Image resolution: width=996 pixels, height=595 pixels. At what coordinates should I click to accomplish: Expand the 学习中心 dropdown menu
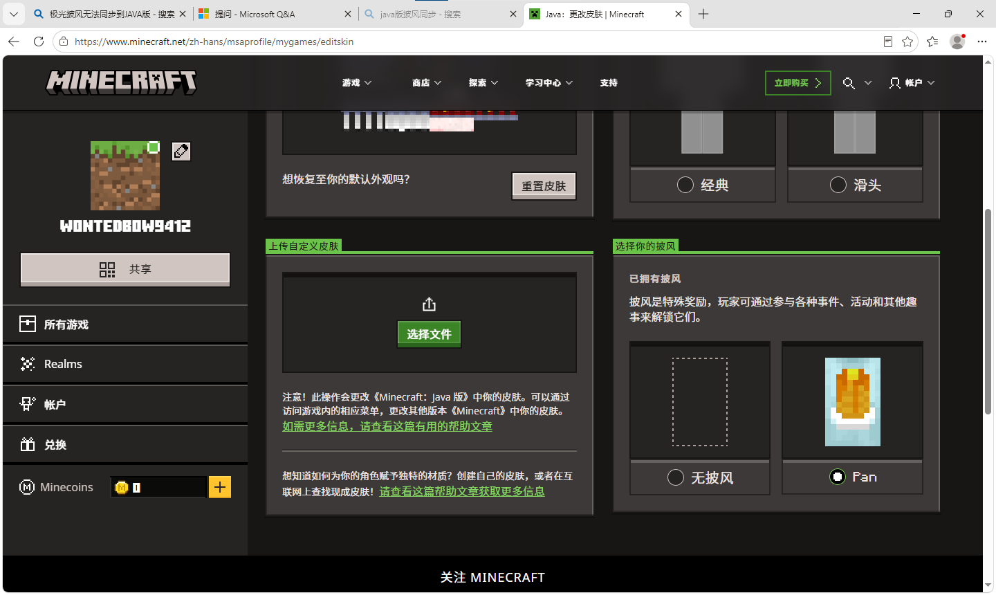(549, 82)
